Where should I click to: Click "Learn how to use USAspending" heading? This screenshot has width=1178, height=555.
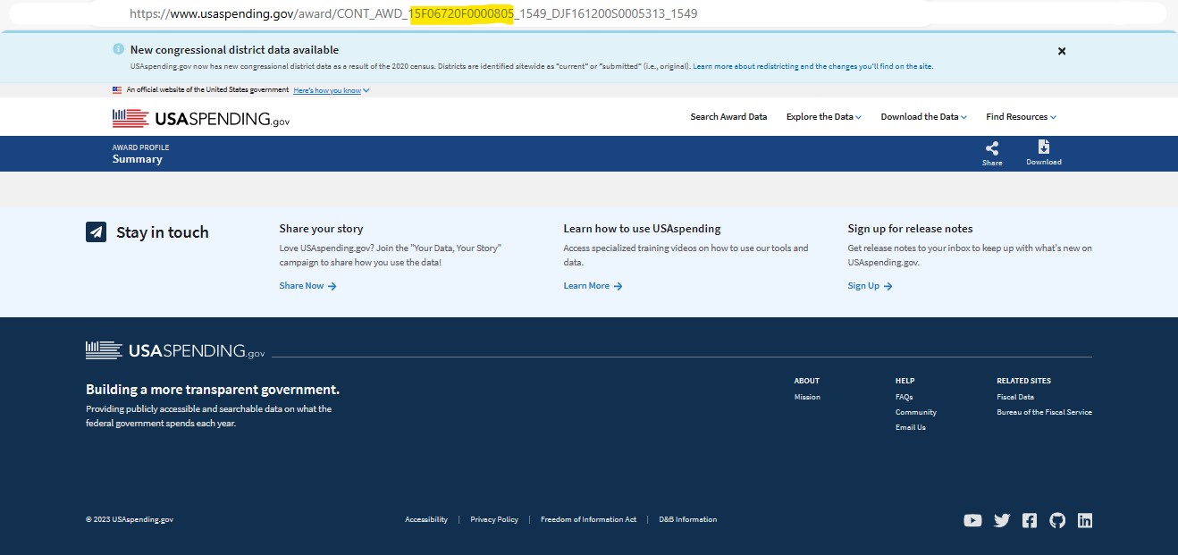(x=642, y=229)
